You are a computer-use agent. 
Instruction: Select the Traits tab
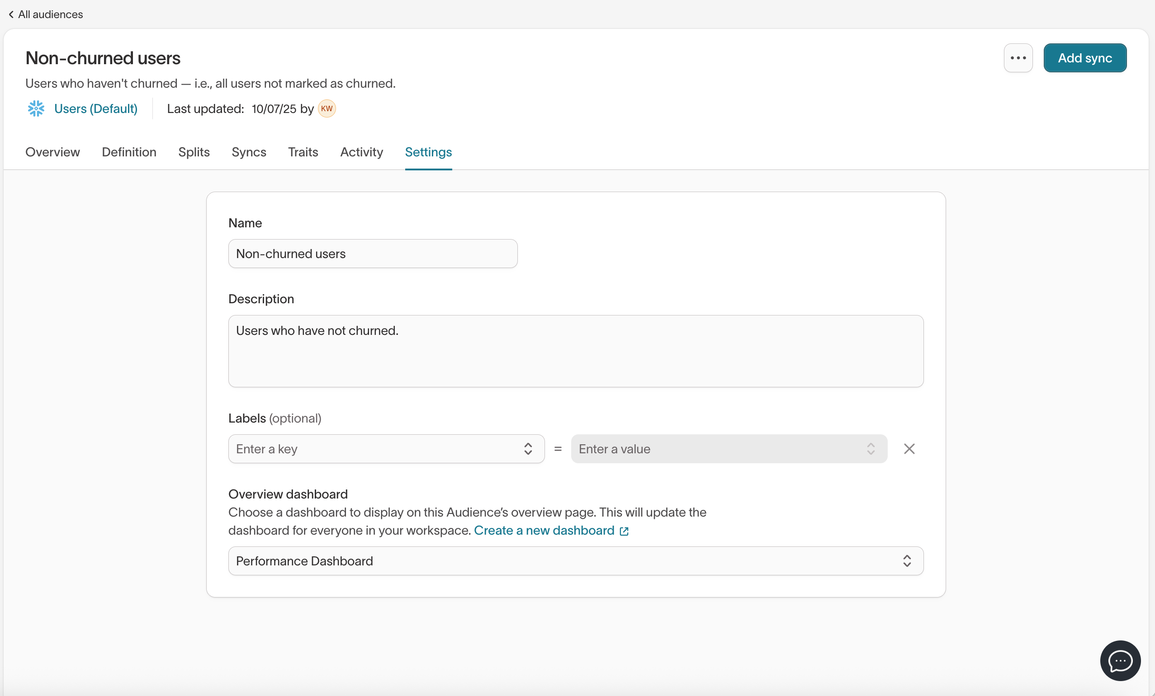pos(303,152)
